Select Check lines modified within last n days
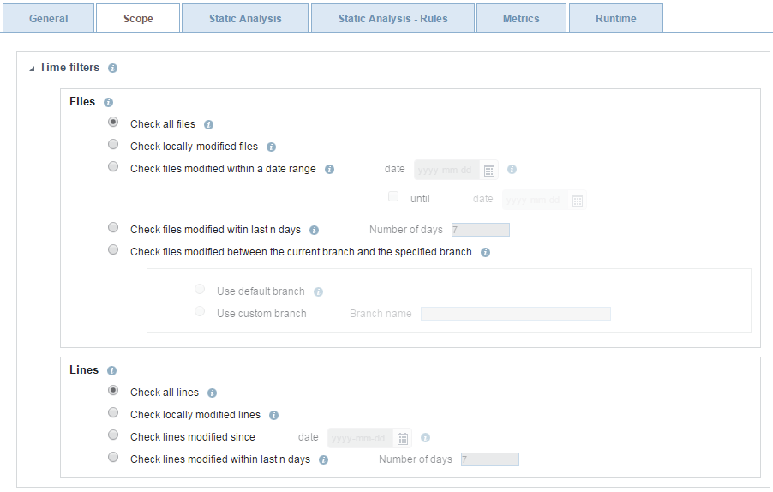Image resolution: width=773 pixels, height=492 pixels. tap(113, 457)
